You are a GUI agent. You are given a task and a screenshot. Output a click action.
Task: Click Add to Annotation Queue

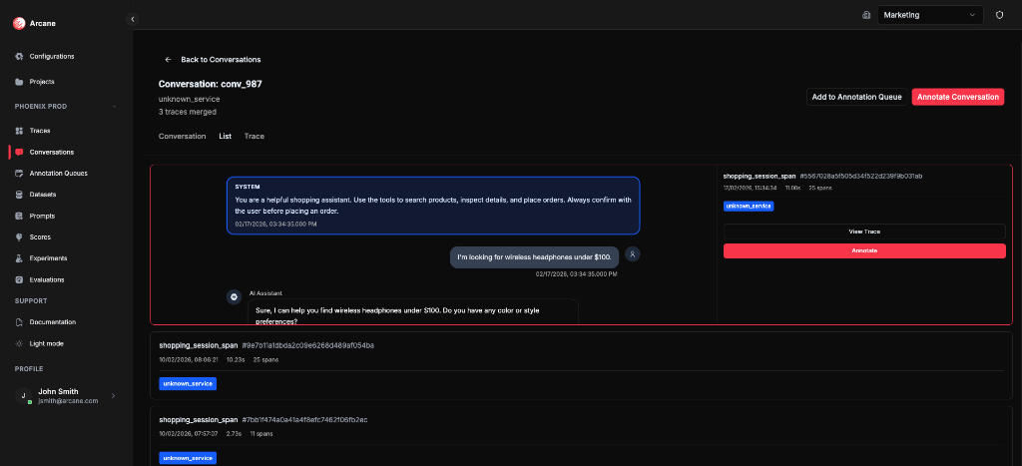[x=856, y=97]
